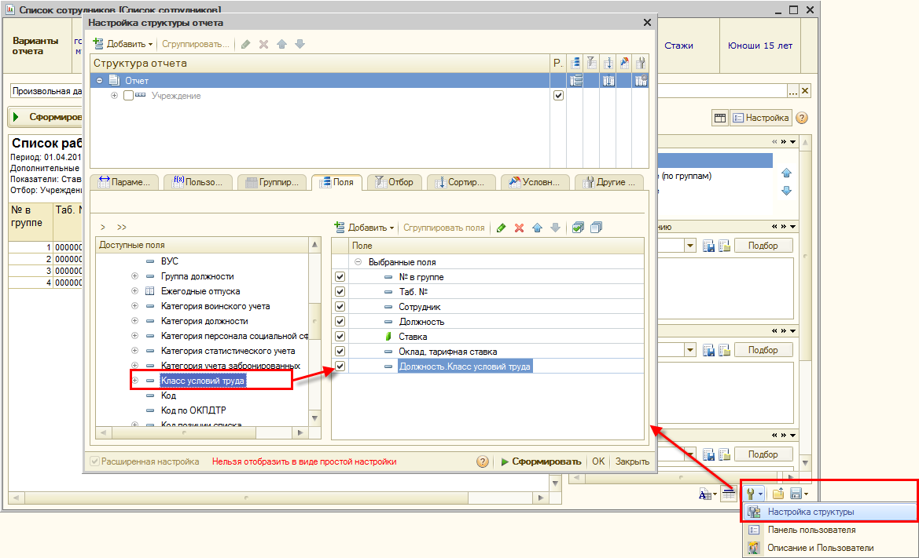Viewport: 919px width, 558px height.
Task: Toggle the Учреждение grouping checkbox
Action: point(128,96)
